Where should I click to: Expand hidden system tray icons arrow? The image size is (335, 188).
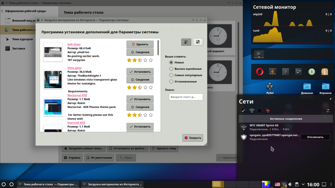click(303, 184)
